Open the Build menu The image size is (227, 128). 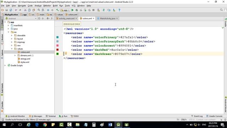point(55,6)
